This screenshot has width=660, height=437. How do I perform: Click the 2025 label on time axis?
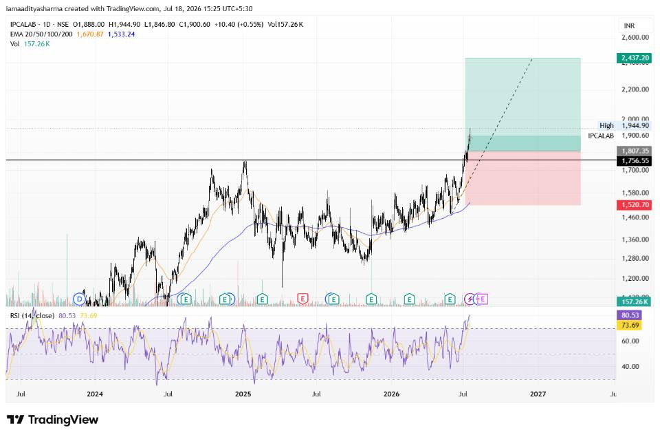pyautogui.click(x=243, y=394)
